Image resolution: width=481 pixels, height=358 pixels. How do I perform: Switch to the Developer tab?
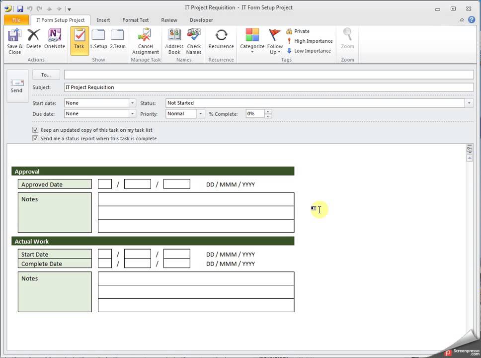[x=201, y=20]
